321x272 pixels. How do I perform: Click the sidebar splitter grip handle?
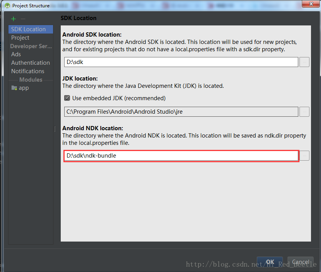click(55, 129)
